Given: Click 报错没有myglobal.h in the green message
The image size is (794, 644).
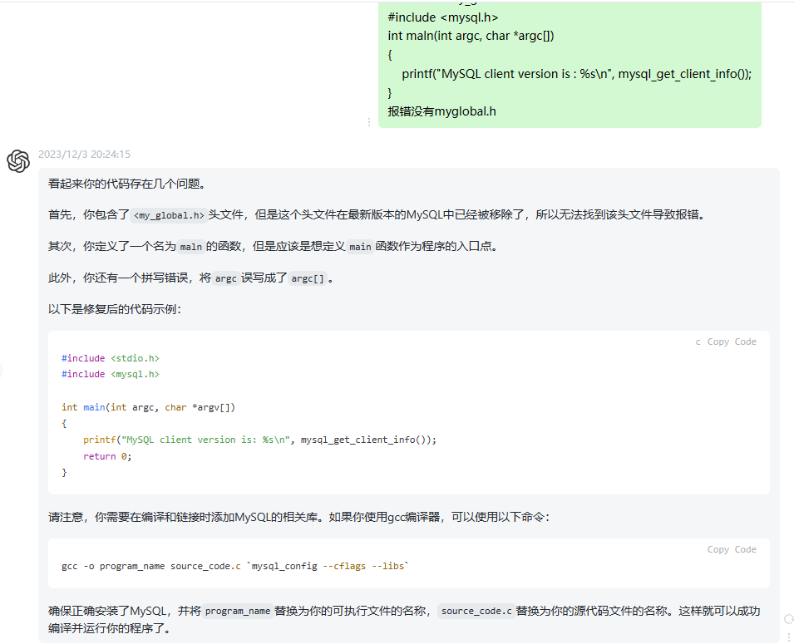Looking at the screenshot, I should pyautogui.click(x=442, y=111).
